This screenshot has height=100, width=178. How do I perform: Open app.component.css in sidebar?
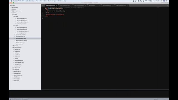click(21, 37)
